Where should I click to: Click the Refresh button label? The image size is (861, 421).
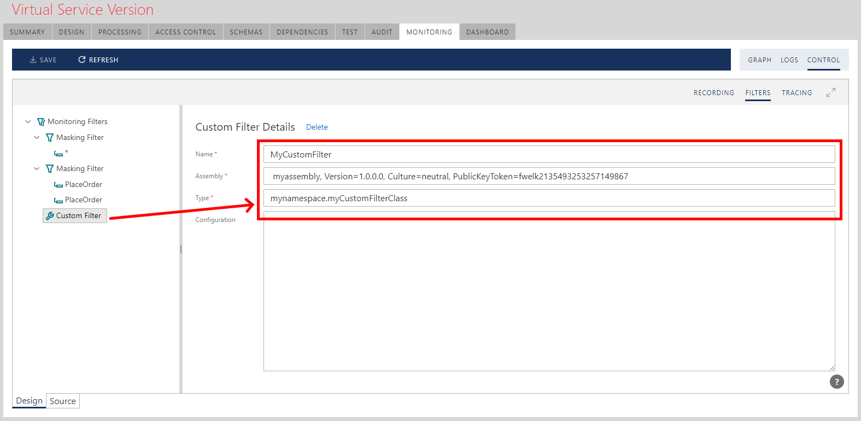pyautogui.click(x=104, y=60)
